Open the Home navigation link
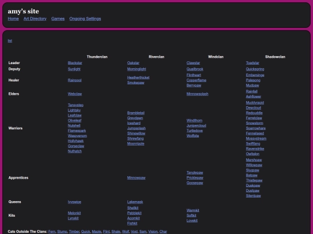This screenshot has height=234, width=313. click(13, 18)
